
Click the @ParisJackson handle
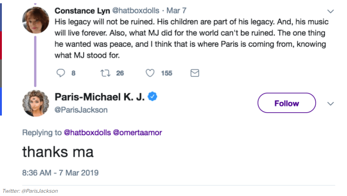[x=81, y=109]
